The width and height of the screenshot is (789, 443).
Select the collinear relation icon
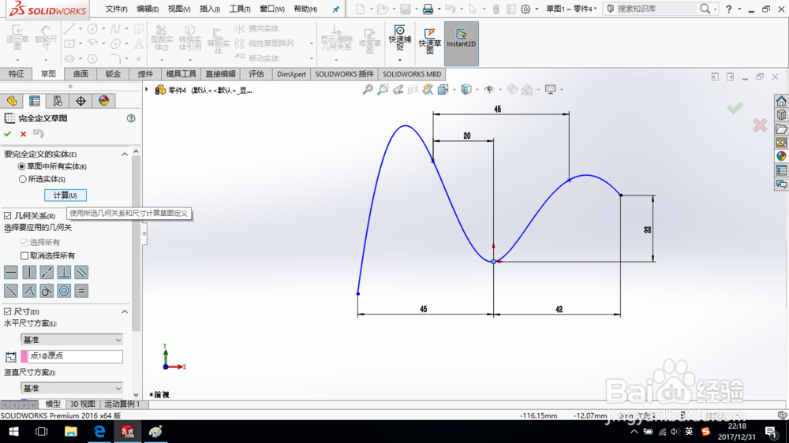click(47, 273)
